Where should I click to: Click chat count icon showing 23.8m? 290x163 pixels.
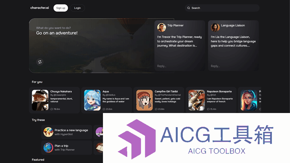pyautogui.click(x=156, y=109)
